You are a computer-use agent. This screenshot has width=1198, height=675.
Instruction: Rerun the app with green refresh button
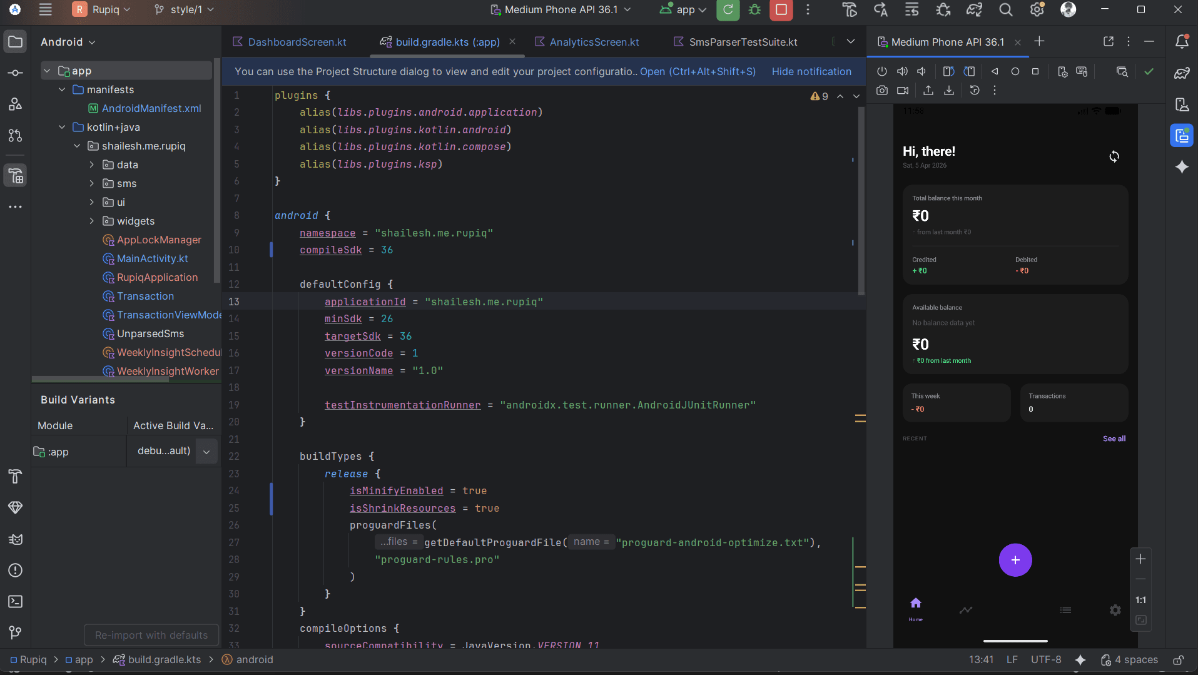[x=728, y=9]
